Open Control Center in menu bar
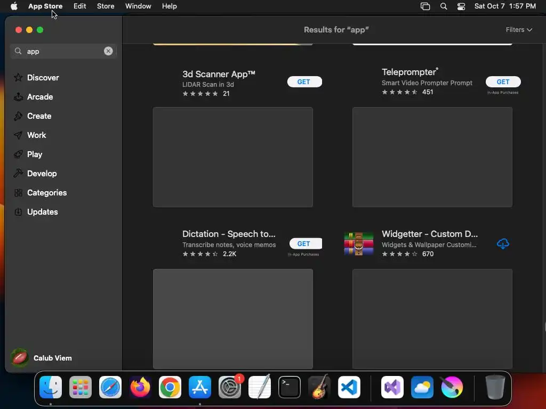The width and height of the screenshot is (546, 409). pos(461,6)
